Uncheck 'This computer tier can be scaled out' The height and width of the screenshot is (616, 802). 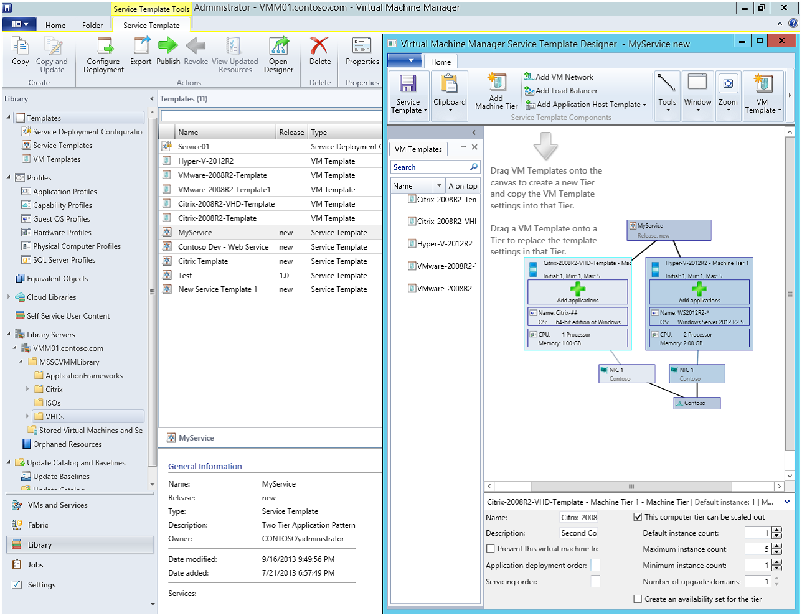coord(638,516)
